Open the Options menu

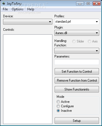tap(18, 9)
